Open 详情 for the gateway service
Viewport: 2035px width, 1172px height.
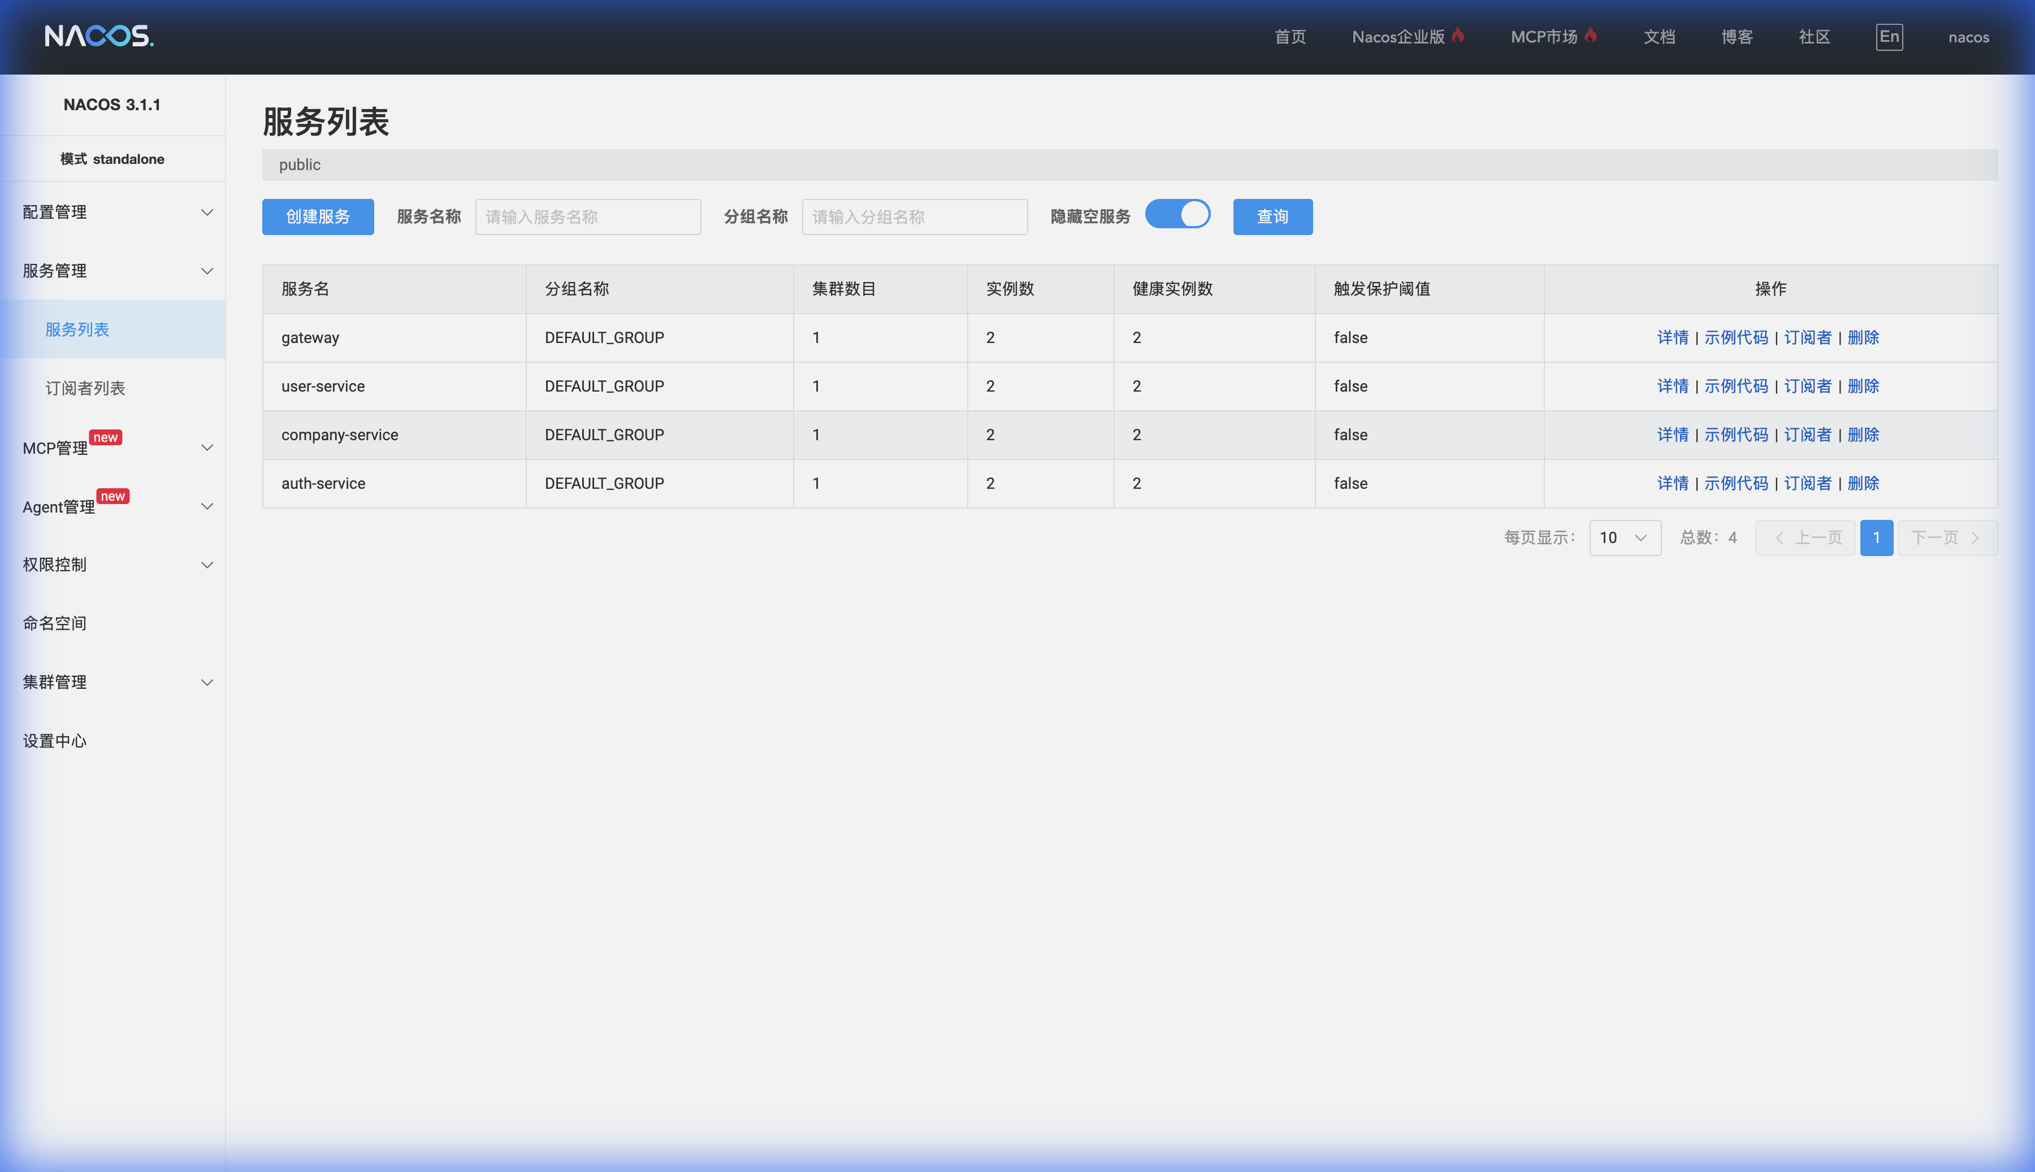pos(1672,337)
